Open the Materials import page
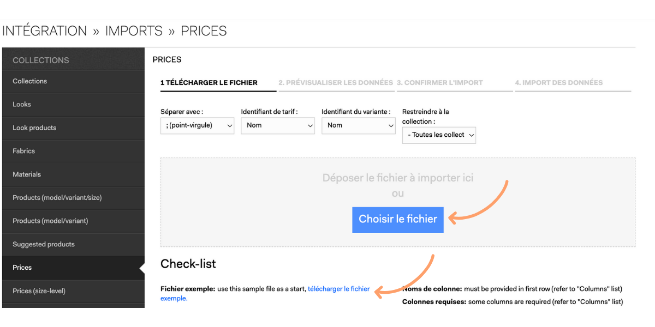 pyautogui.click(x=73, y=174)
